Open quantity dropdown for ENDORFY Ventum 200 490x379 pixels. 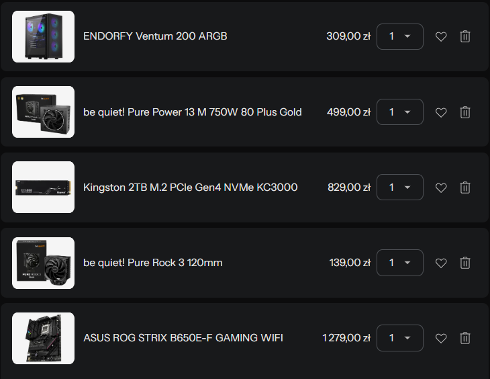[x=400, y=36]
